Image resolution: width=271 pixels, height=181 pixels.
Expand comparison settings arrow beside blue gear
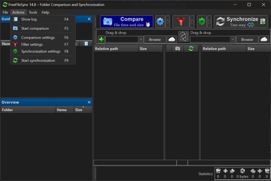[168, 22]
